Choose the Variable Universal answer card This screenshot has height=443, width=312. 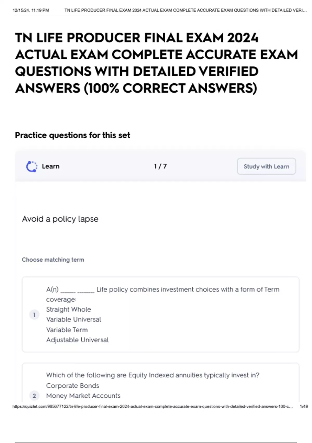pos(160,315)
